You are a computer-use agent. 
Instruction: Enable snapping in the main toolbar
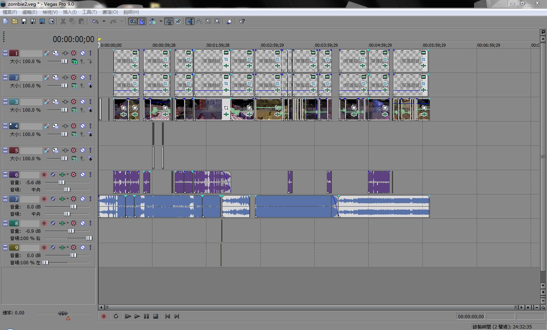133,22
